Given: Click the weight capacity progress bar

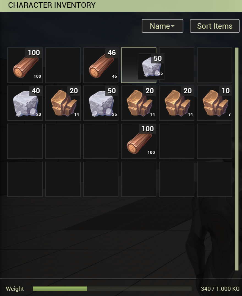Looking at the screenshot, I should [112, 289].
